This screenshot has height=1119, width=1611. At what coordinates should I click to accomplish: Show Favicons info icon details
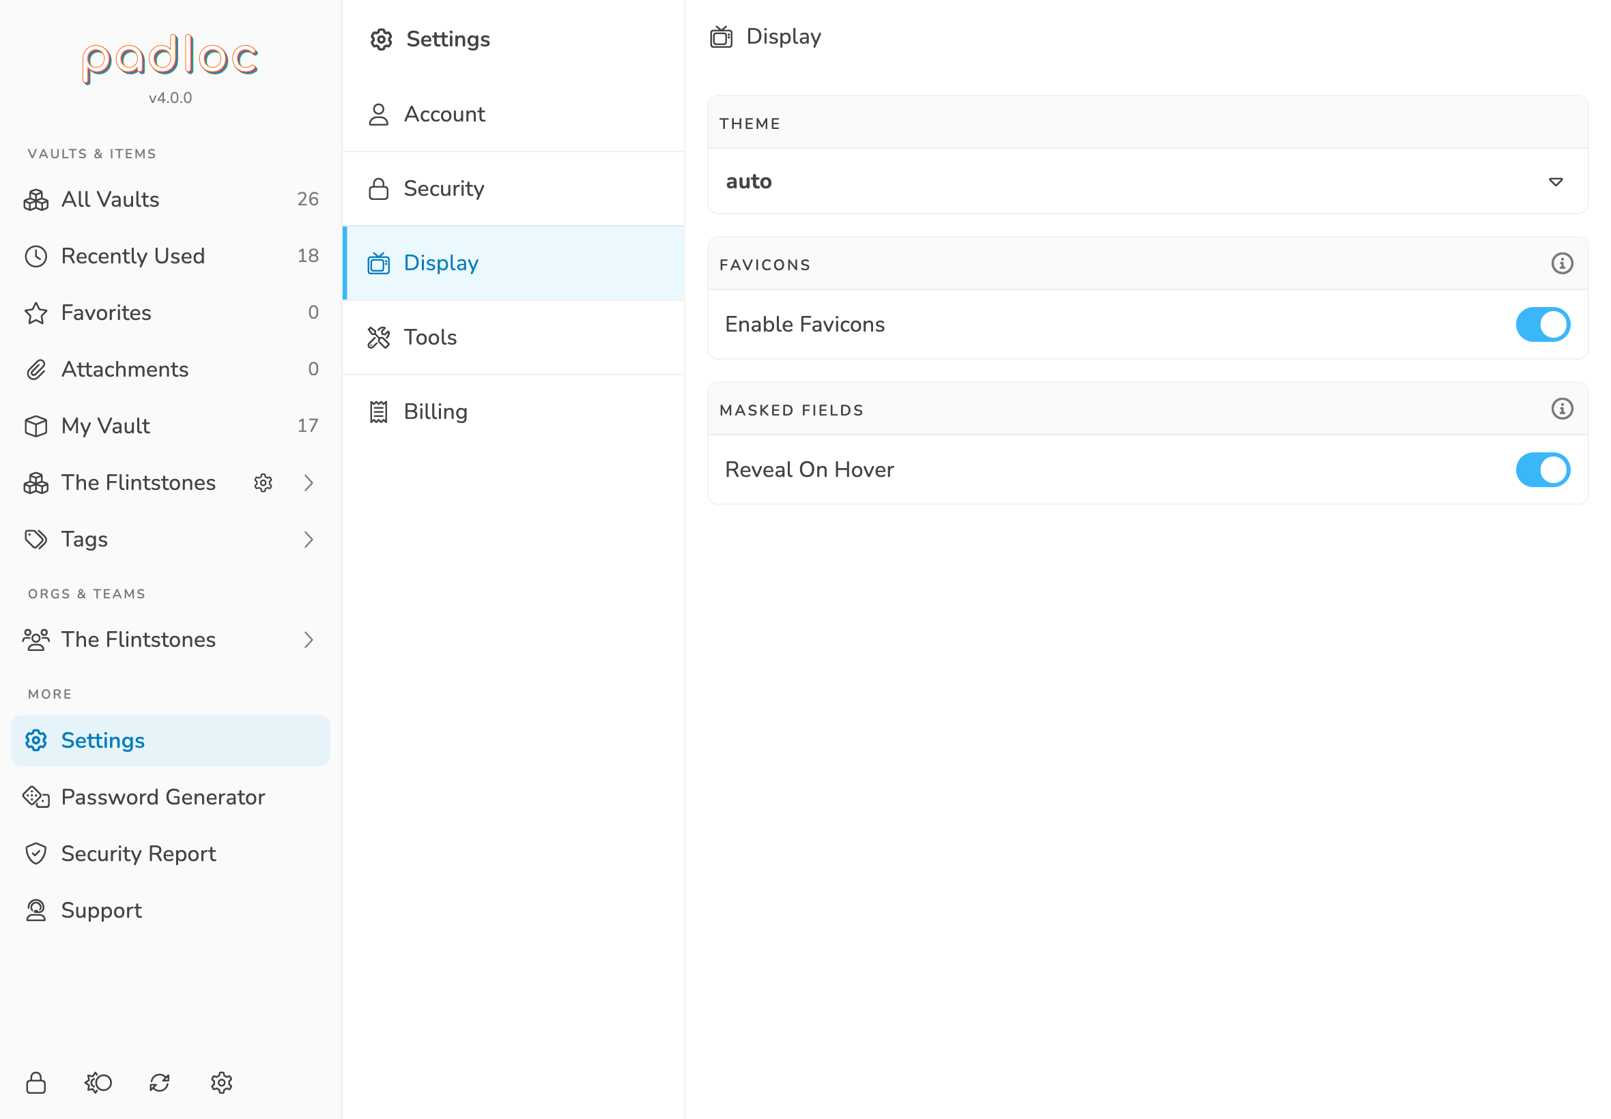(1561, 263)
